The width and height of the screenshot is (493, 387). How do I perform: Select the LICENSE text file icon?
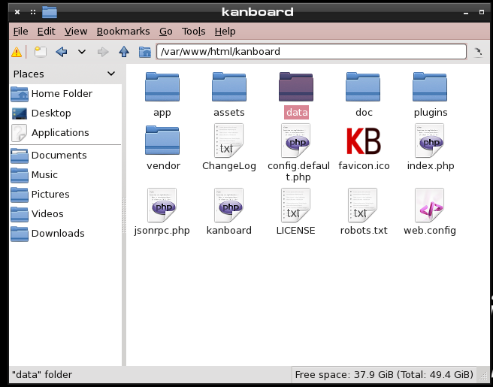(x=296, y=205)
